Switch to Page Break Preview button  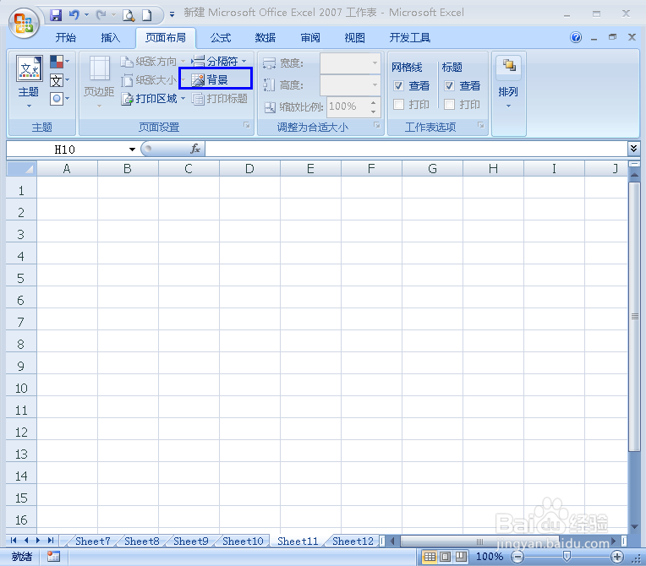point(461,557)
